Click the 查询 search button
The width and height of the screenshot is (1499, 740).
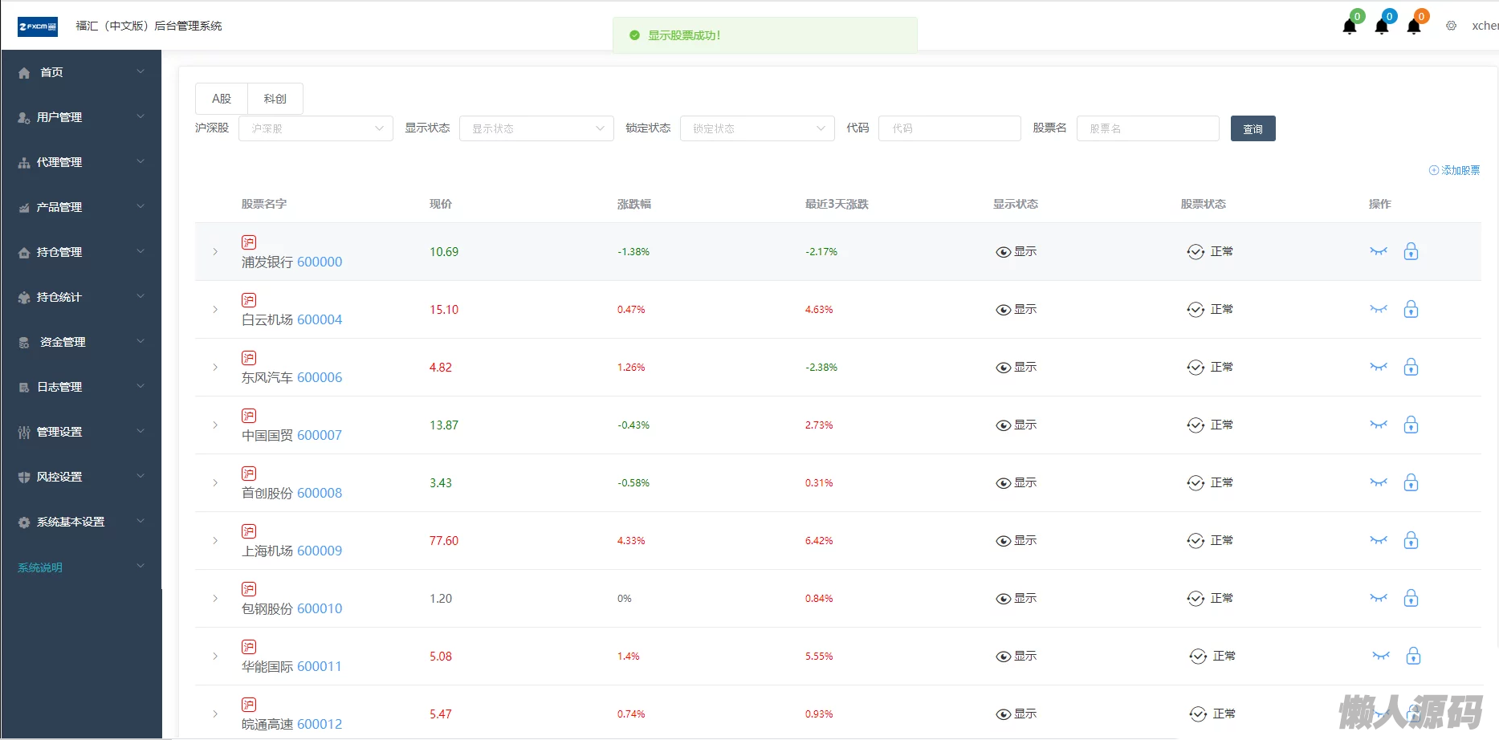tap(1253, 128)
